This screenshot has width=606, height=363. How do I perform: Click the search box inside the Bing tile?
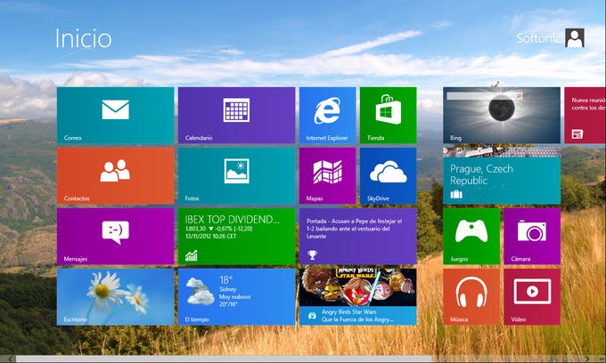(485, 96)
